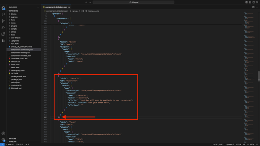Open the notifications bell

click(257, 145)
